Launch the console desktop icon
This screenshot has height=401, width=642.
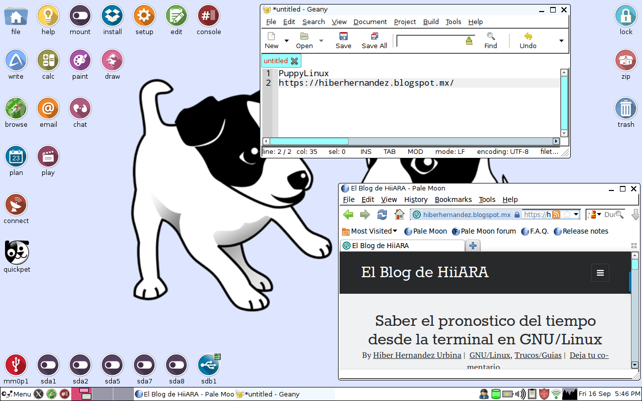(x=209, y=21)
